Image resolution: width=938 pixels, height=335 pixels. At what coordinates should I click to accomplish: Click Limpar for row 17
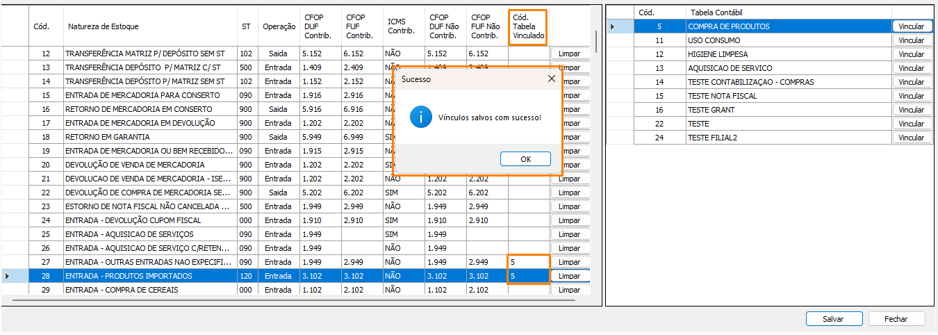[570, 123]
